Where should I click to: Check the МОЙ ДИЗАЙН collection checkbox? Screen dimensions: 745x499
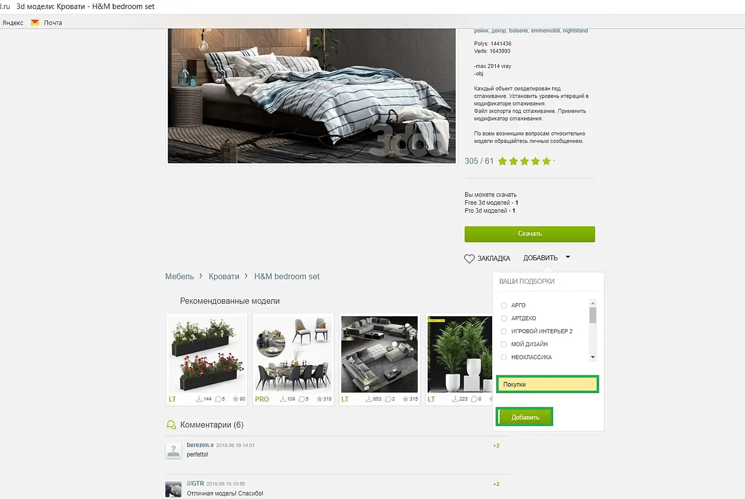504,344
